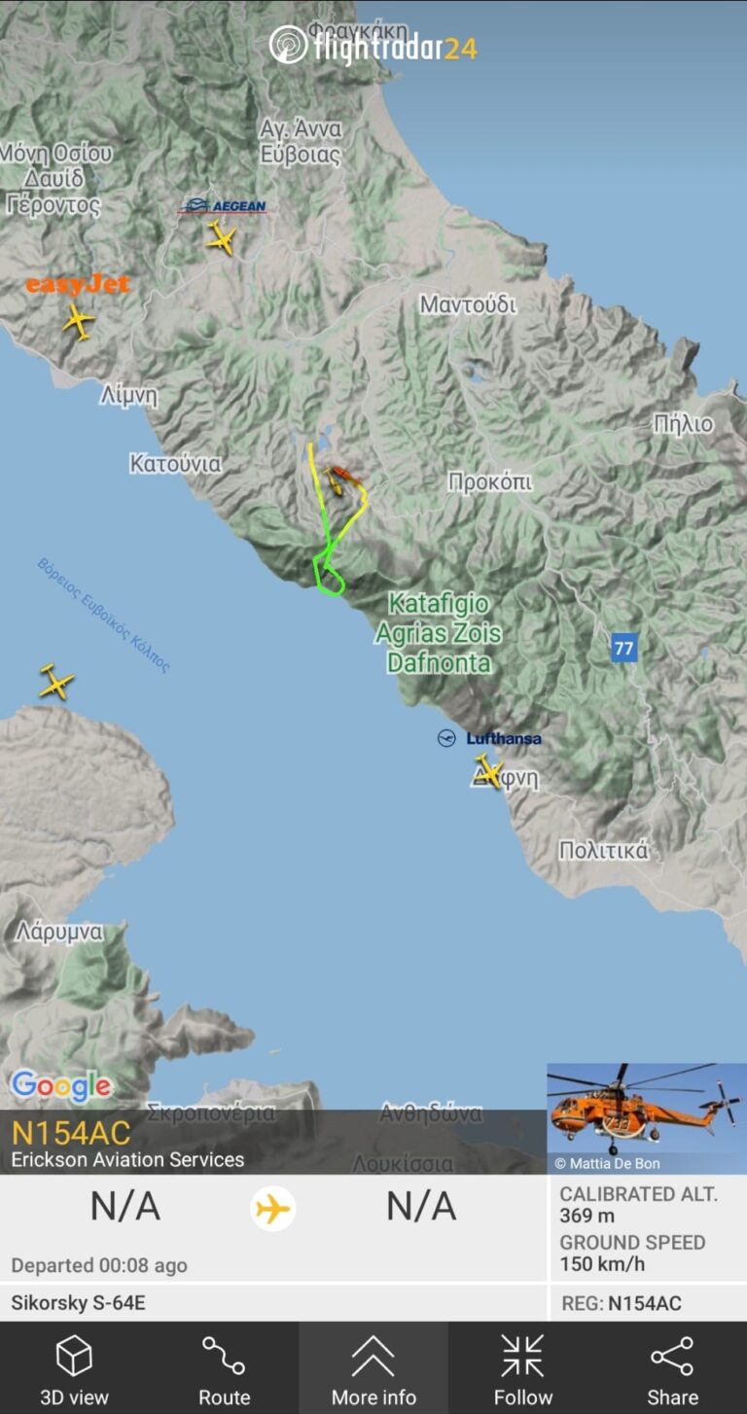The height and width of the screenshot is (1414, 747).
Task: Select the easyJet aircraft on map
Action: pos(78,321)
